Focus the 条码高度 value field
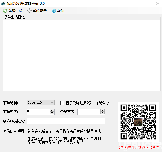Image resolution: width=162 pixels, height=152 pixels. click(x=38, y=112)
